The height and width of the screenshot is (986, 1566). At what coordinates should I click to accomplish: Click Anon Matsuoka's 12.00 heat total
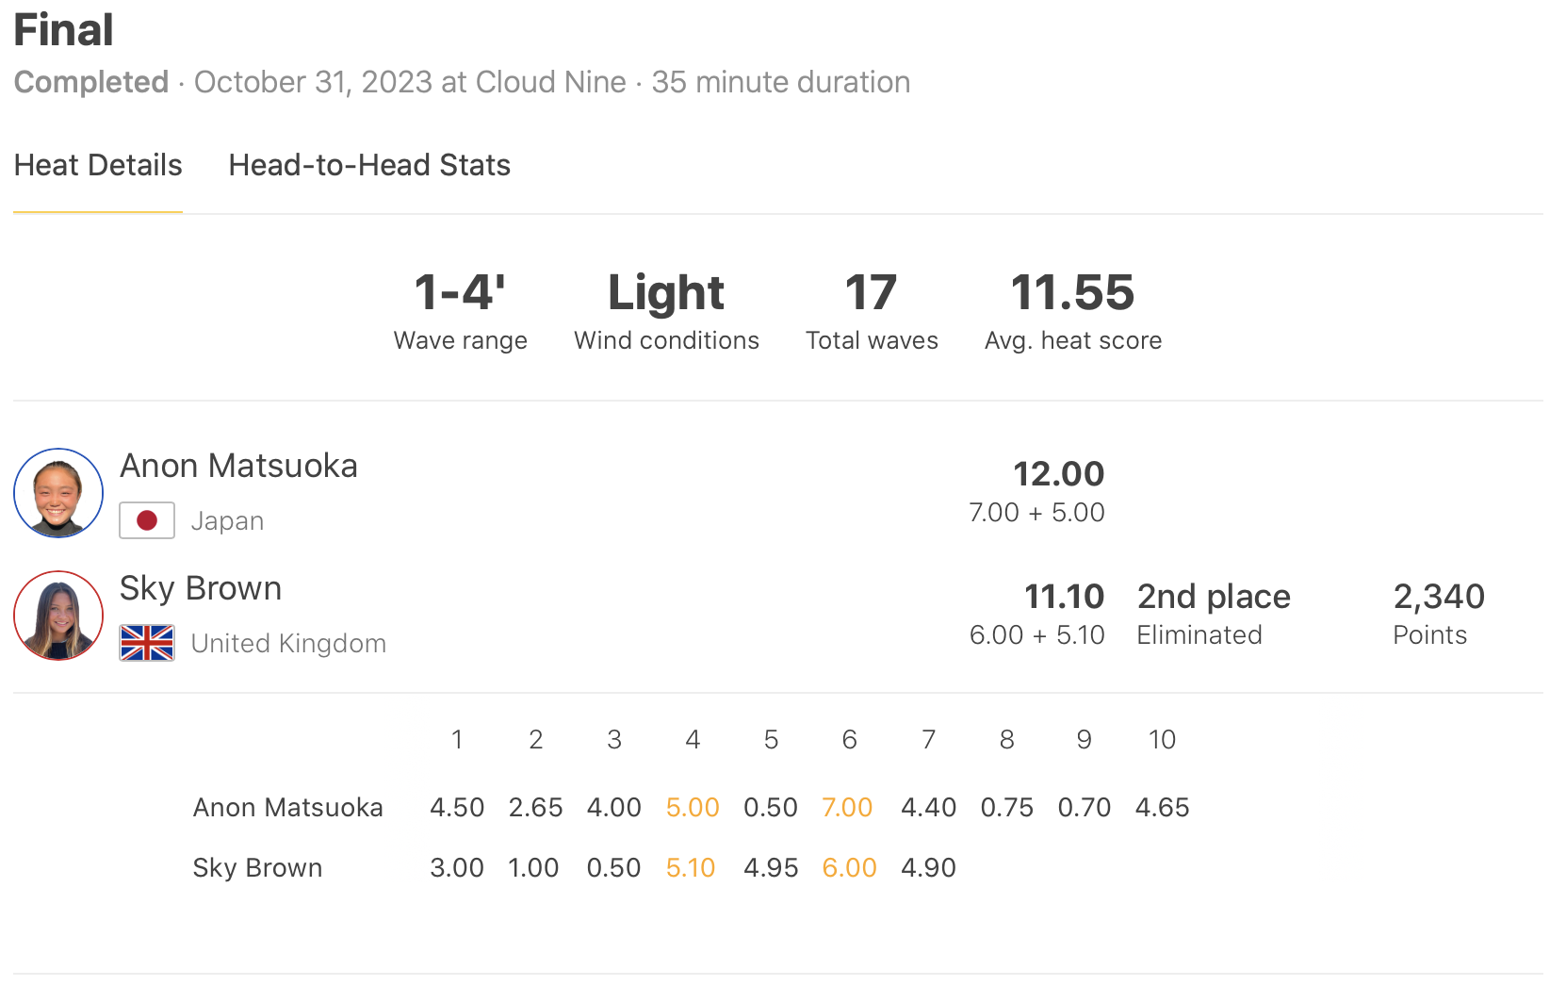point(1058,473)
